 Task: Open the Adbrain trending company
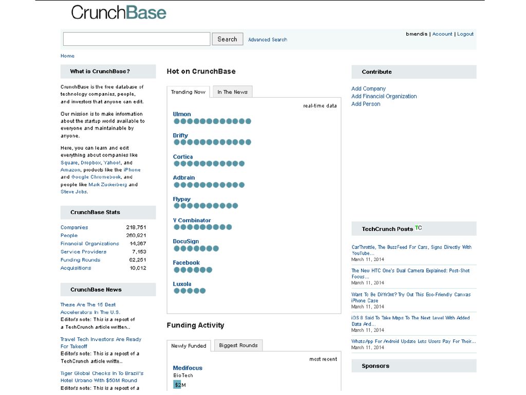[x=184, y=177]
